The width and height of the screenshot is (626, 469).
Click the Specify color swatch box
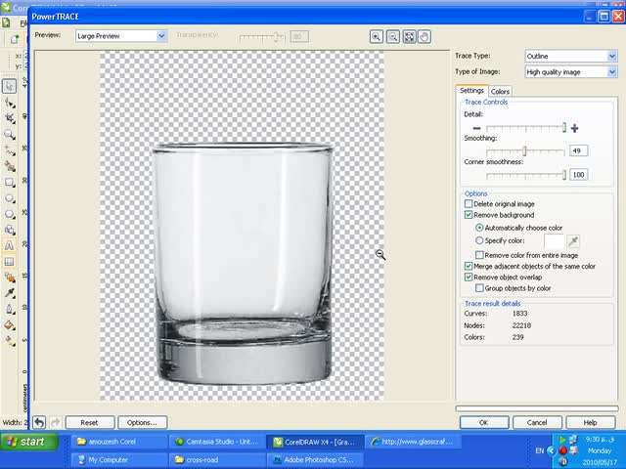tap(554, 241)
